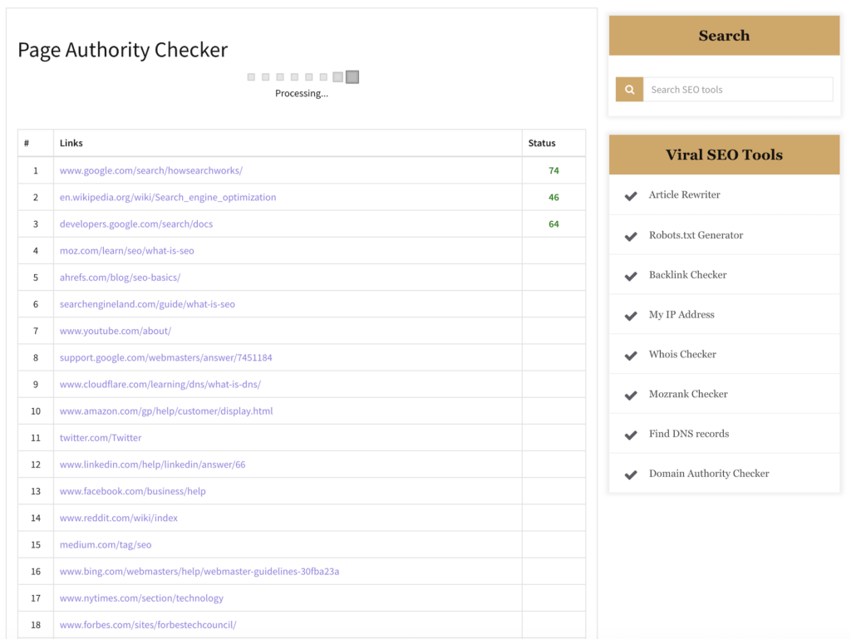Open the nytimes.com technology section link
This screenshot has height=639, width=851.
click(140, 597)
